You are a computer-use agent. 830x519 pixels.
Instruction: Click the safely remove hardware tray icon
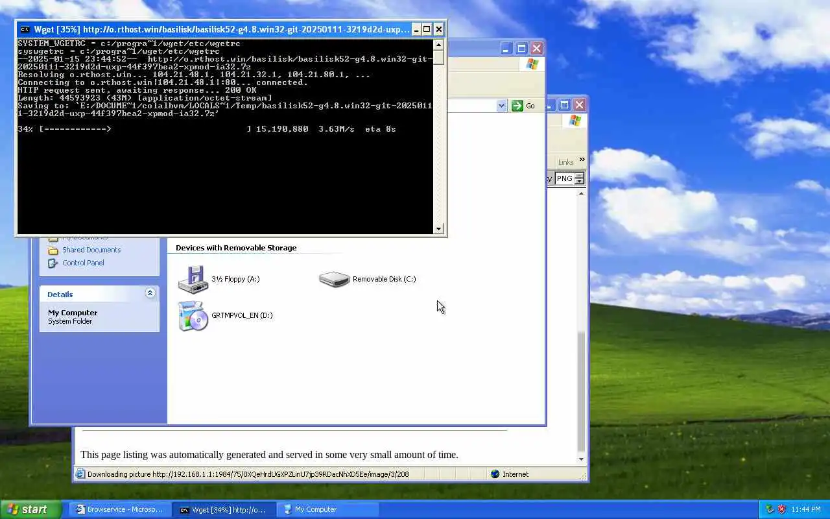(770, 509)
